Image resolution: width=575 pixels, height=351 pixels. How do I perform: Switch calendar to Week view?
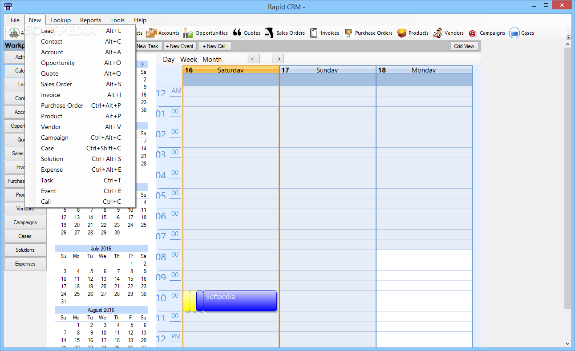point(189,60)
